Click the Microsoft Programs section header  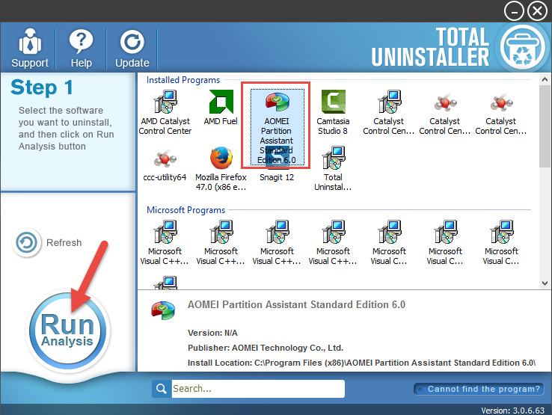(186, 210)
